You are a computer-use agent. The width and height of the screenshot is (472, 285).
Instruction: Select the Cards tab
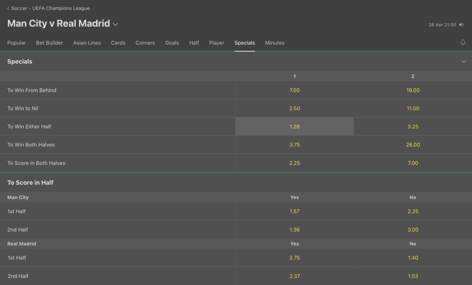tap(118, 43)
